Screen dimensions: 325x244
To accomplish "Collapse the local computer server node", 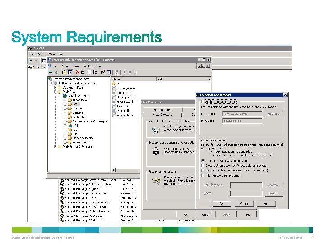I will coord(51,83).
